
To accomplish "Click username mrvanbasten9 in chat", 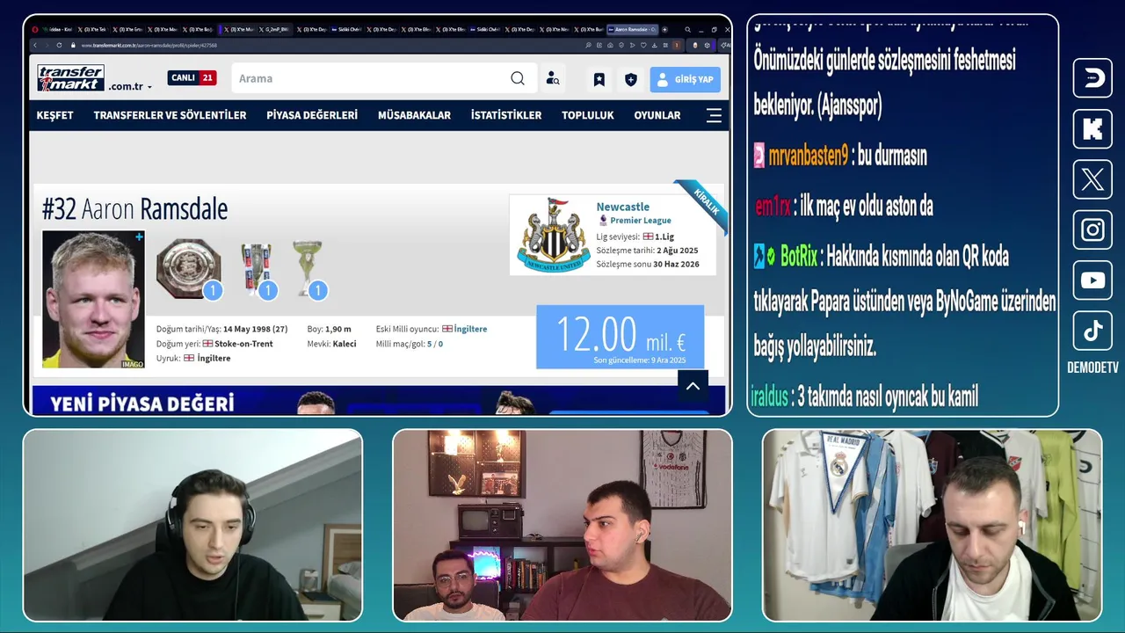I will point(808,156).
